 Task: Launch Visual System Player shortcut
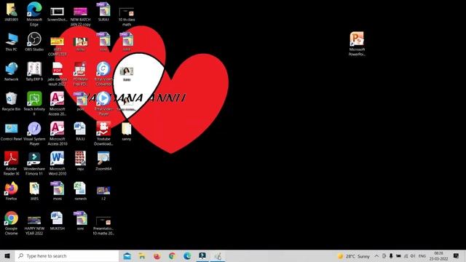[x=34, y=133]
